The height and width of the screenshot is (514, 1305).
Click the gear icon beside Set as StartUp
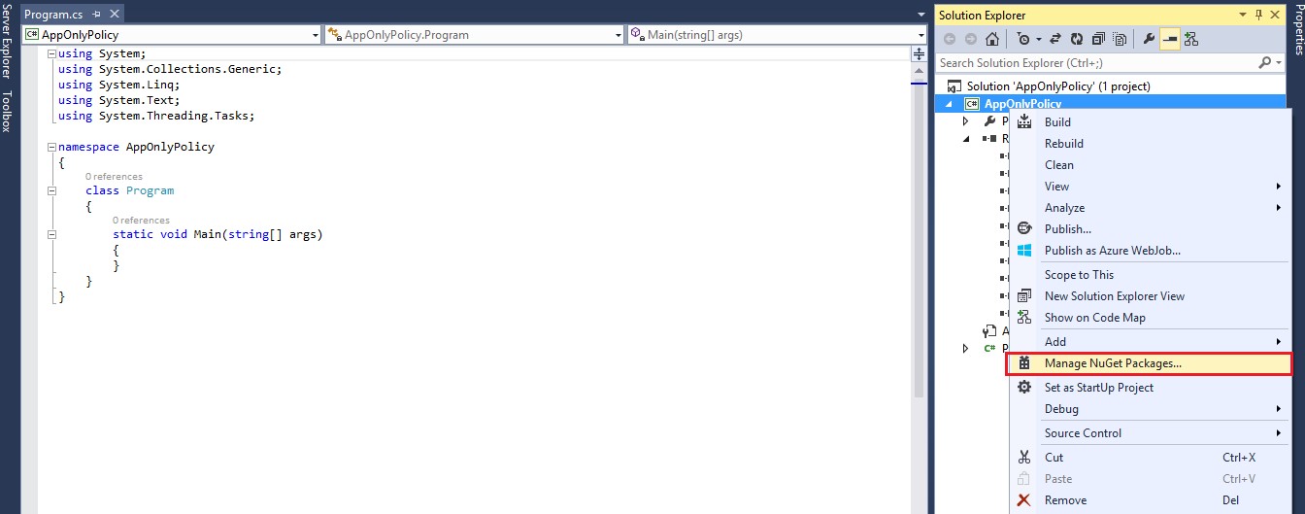tap(1024, 388)
